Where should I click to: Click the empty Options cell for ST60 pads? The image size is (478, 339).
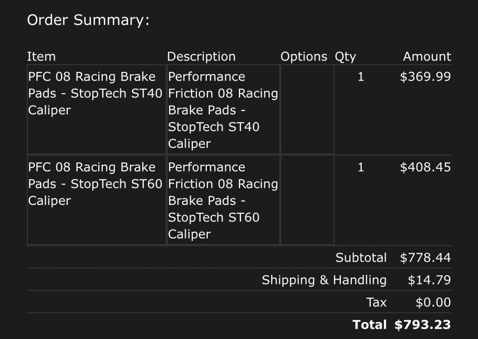[307, 200]
